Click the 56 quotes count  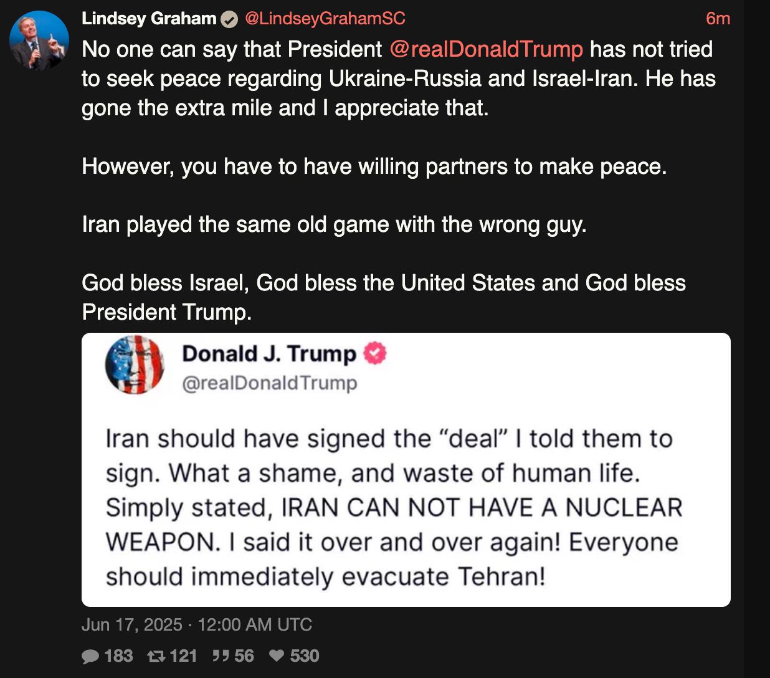tap(244, 656)
